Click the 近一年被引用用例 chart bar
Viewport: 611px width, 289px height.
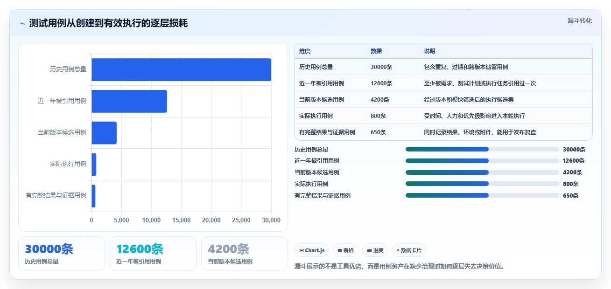(129, 101)
